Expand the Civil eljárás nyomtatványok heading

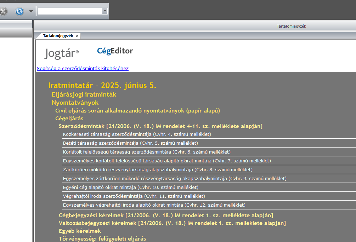[137, 110]
